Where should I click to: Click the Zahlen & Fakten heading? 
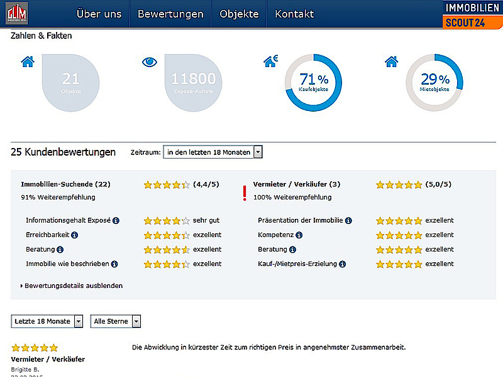[41, 36]
